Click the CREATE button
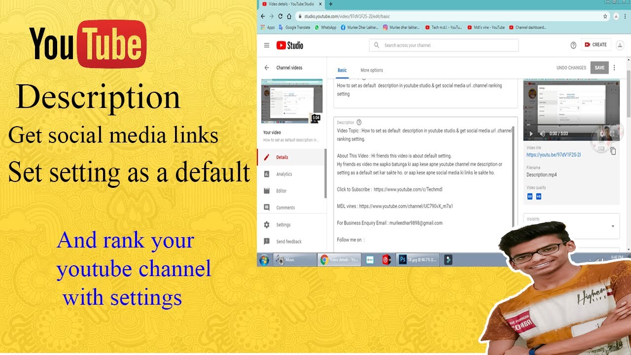This screenshot has width=631, height=355. coord(596,45)
